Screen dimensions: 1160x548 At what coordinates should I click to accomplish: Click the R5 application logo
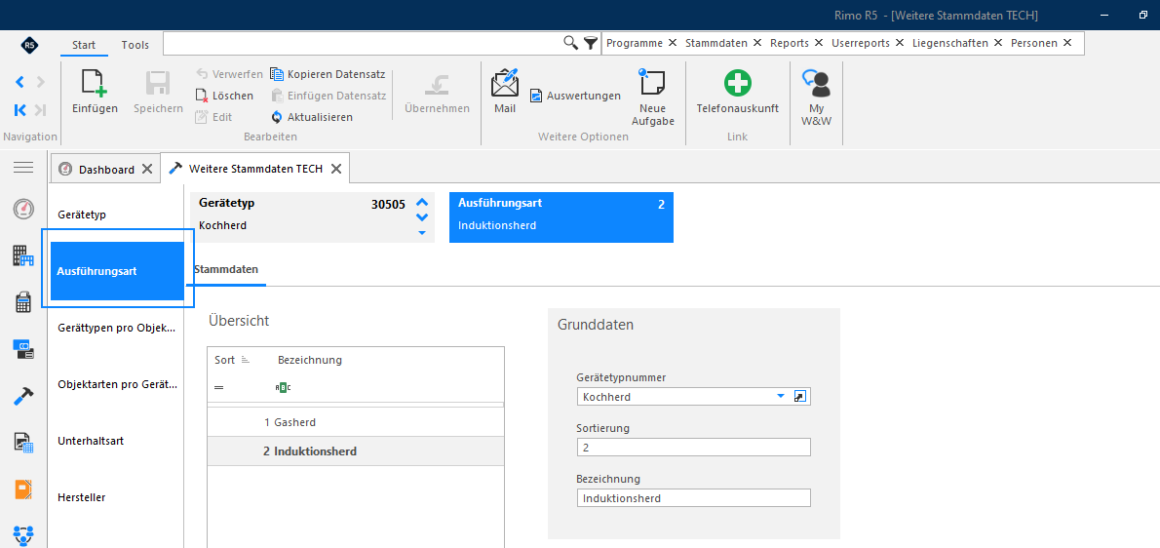(29, 45)
